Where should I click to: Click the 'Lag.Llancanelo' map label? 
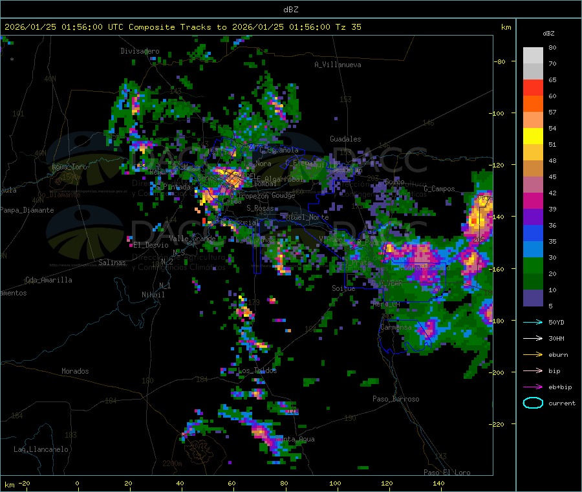(41, 449)
